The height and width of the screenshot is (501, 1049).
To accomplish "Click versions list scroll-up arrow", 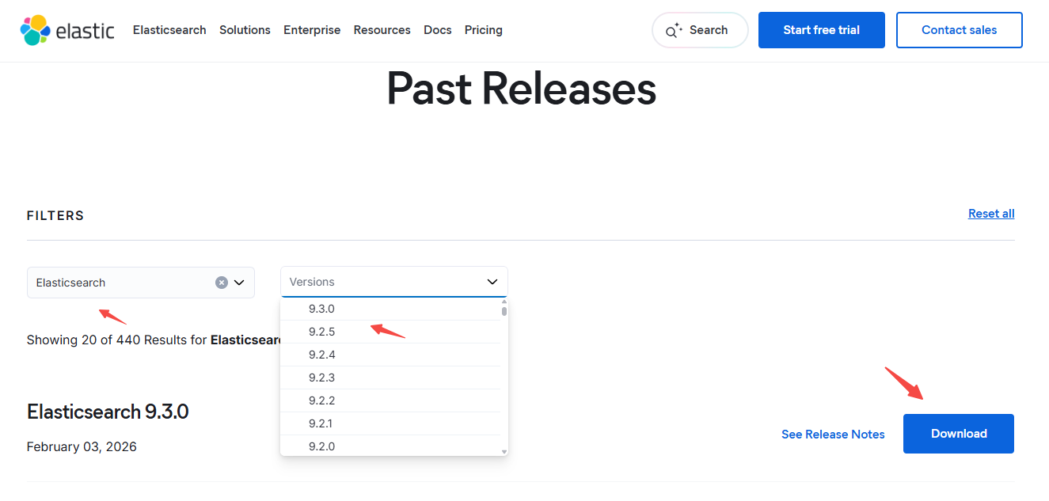I will pyautogui.click(x=504, y=302).
